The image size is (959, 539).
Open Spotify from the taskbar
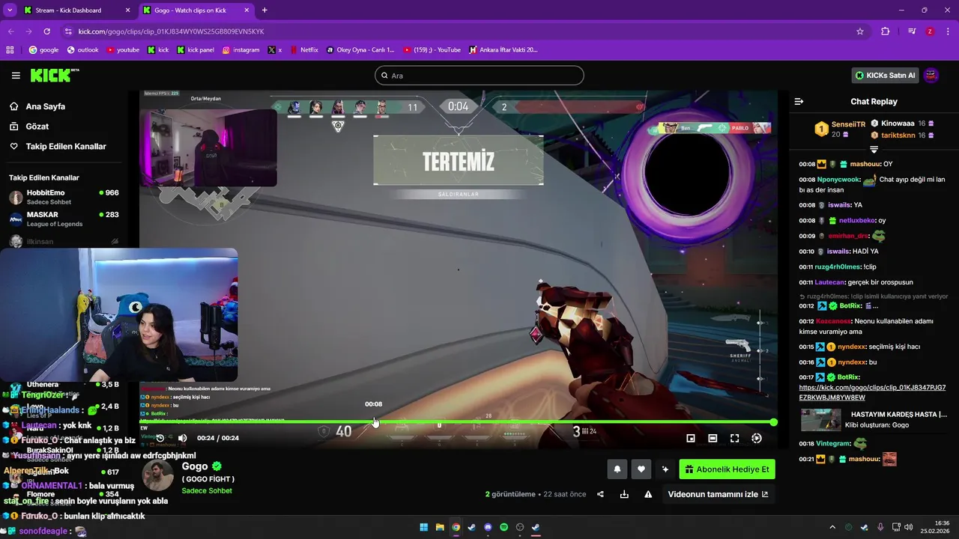pos(503,527)
